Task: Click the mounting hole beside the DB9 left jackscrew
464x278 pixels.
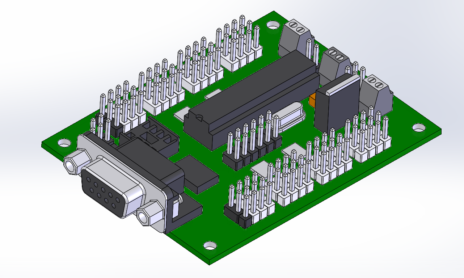Action: pos(65,143)
